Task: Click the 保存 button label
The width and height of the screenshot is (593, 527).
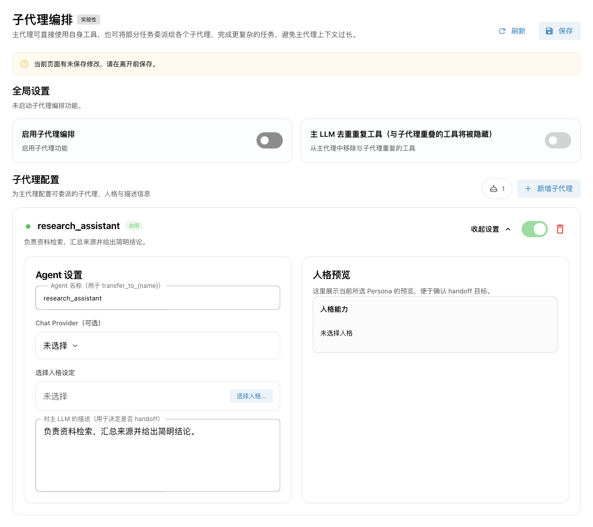Action: [x=565, y=31]
